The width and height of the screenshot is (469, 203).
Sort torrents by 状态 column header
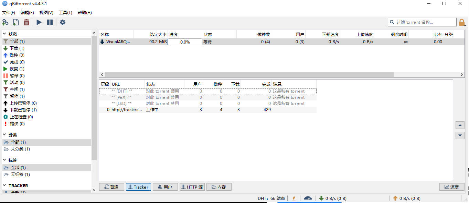point(219,35)
